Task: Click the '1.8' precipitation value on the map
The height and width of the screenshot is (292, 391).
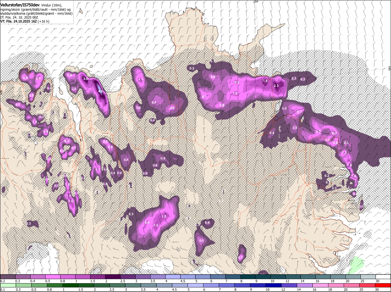Action: [265, 81]
